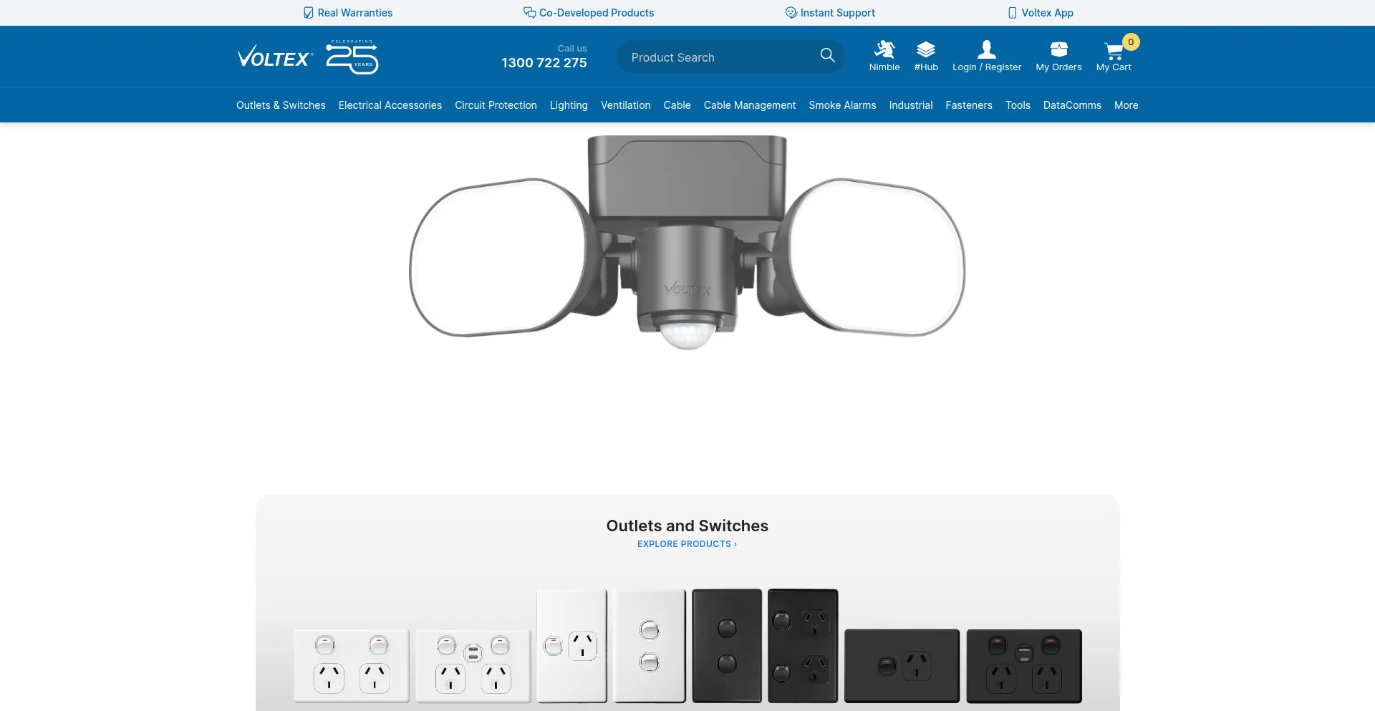
Task: Open Industrial menu
Action: click(x=911, y=105)
